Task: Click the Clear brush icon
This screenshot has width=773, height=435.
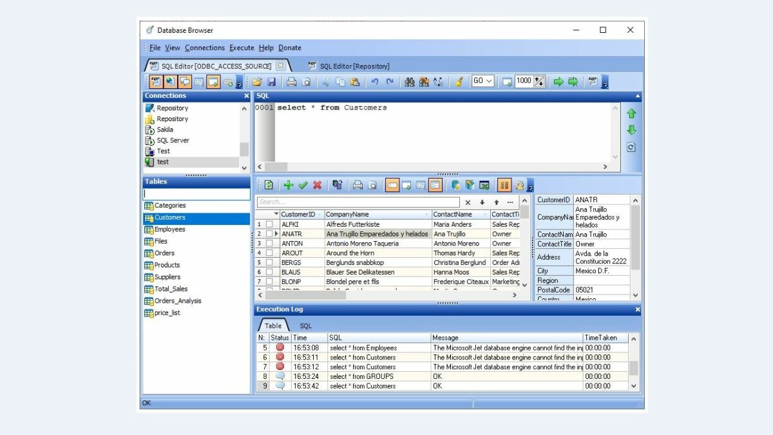Action: (458, 82)
